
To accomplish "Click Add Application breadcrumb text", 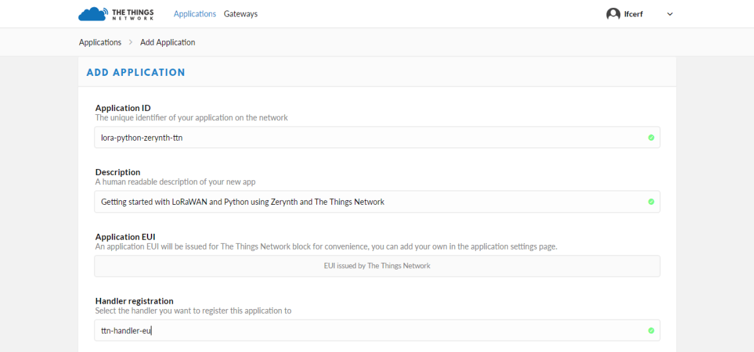I will pos(168,42).
